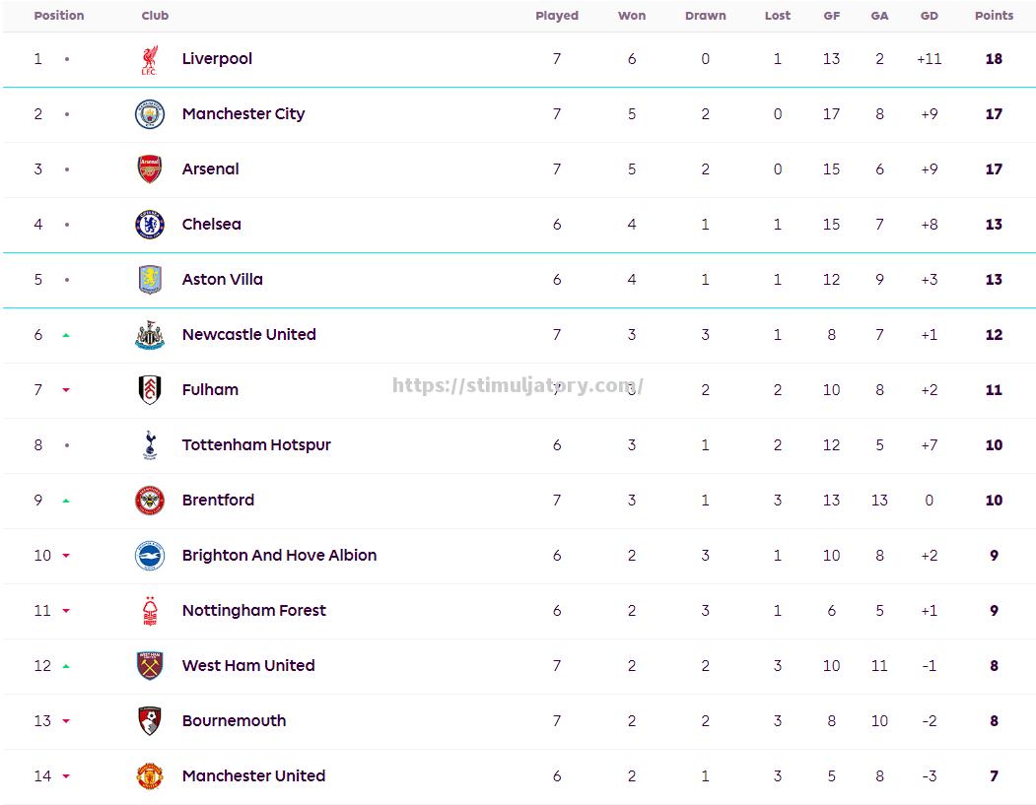This screenshot has width=1036, height=805.
Task: Click the Manchester City club badge
Action: coord(149,114)
